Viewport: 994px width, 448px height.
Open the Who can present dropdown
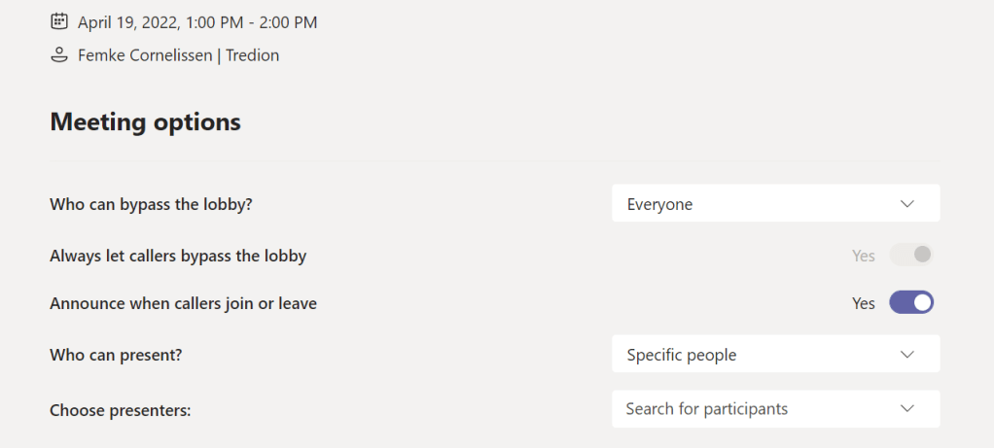[x=775, y=355]
